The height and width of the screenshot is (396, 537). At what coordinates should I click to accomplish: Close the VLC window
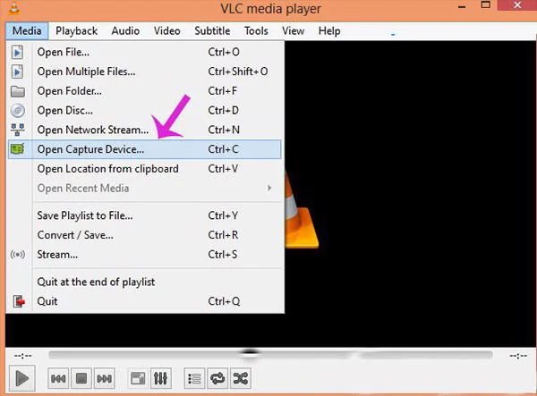(x=517, y=5)
